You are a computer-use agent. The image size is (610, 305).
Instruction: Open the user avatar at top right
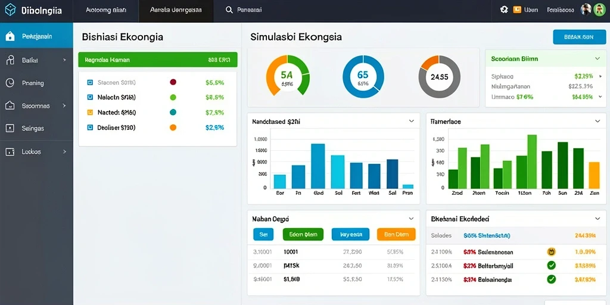pyautogui.click(x=599, y=10)
